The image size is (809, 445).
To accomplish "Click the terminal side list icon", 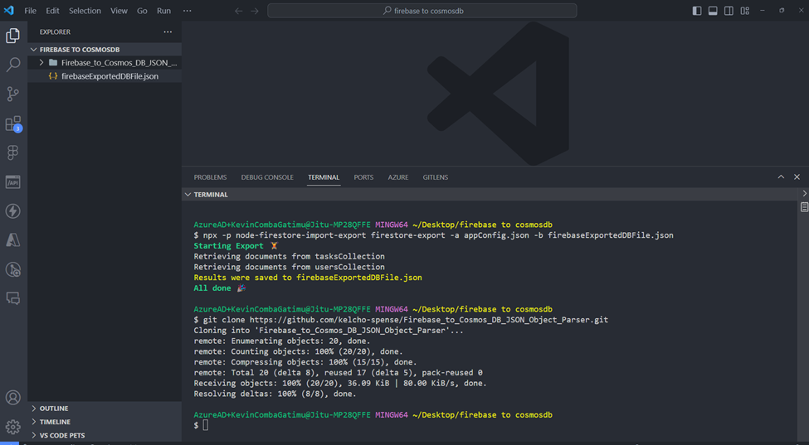I will (804, 207).
